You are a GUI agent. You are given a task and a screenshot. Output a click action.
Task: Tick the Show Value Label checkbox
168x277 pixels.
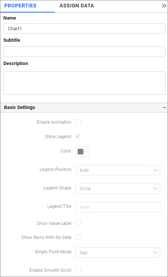[78, 223]
